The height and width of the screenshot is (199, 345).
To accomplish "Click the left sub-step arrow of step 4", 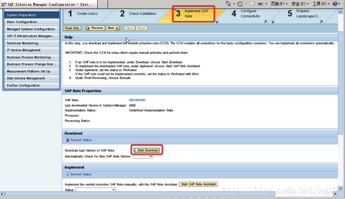I will coord(218,22).
